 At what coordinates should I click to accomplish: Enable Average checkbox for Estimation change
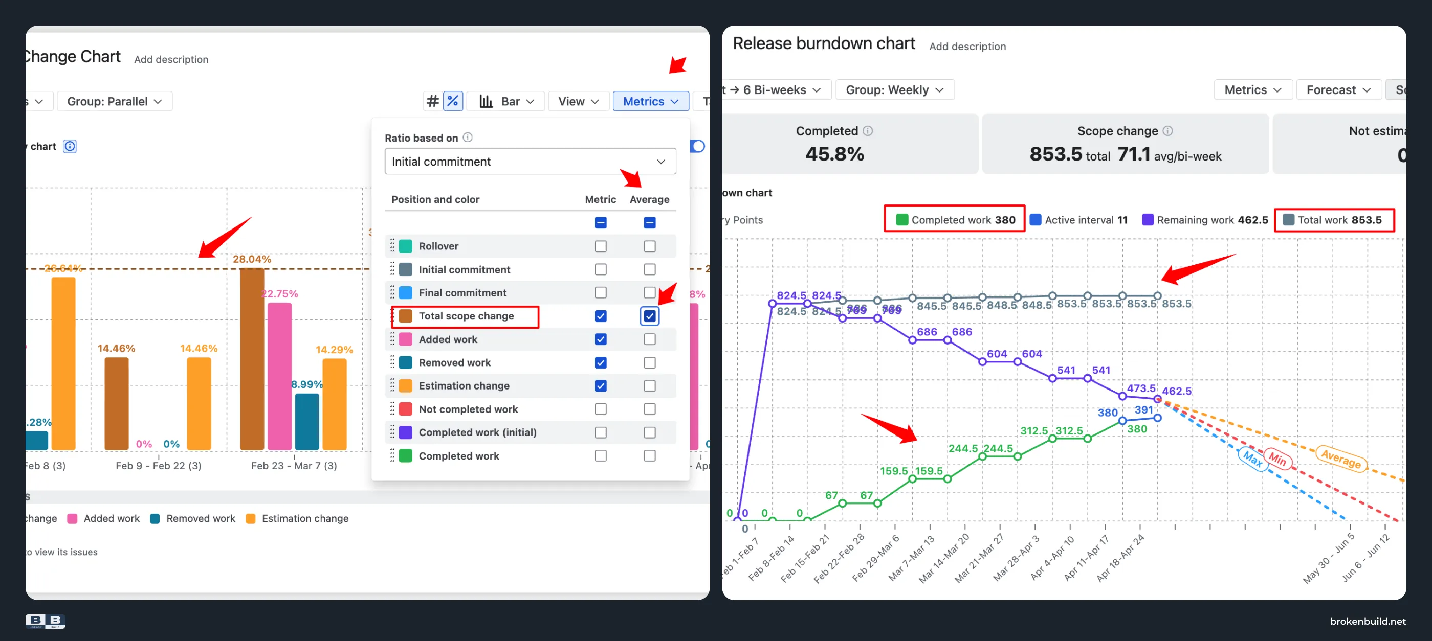pyautogui.click(x=649, y=385)
